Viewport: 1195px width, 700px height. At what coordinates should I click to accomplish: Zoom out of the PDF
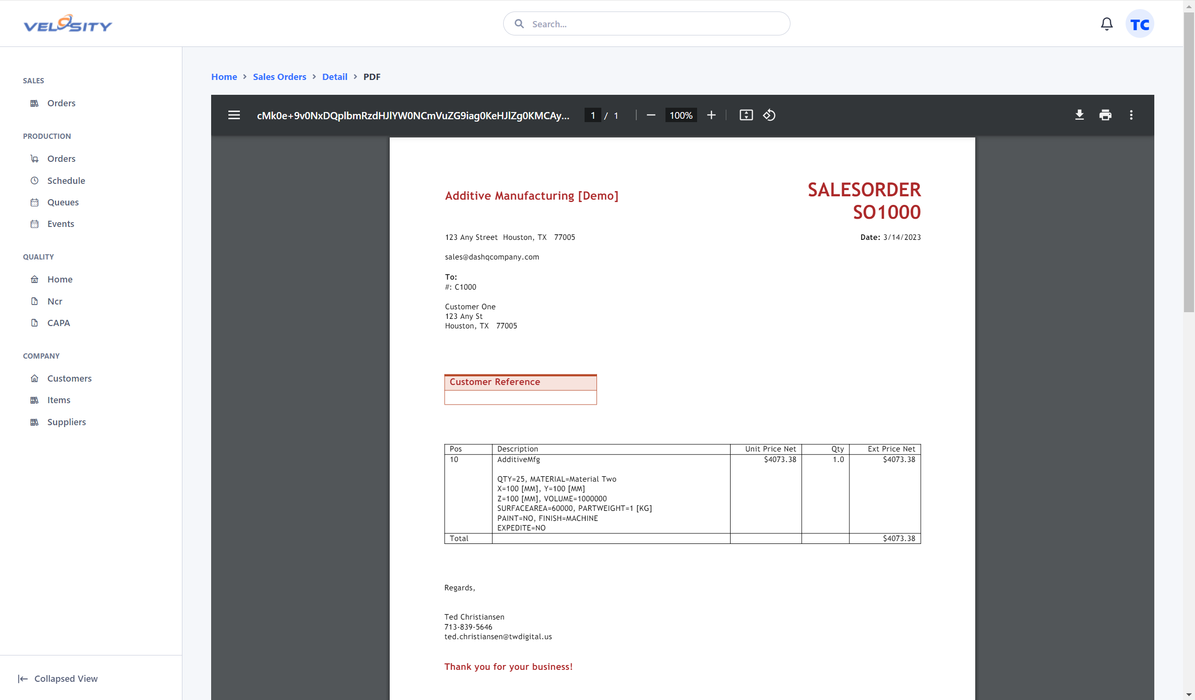[x=651, y=115]
